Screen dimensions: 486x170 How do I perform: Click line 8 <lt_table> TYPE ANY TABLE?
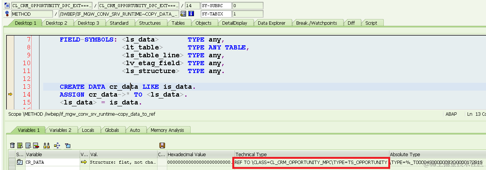click(x=186, y=47)
